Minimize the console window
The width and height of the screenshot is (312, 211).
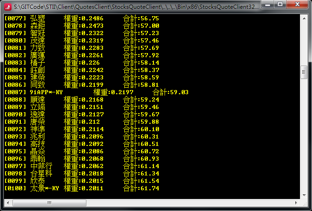[x=268, y=4]
